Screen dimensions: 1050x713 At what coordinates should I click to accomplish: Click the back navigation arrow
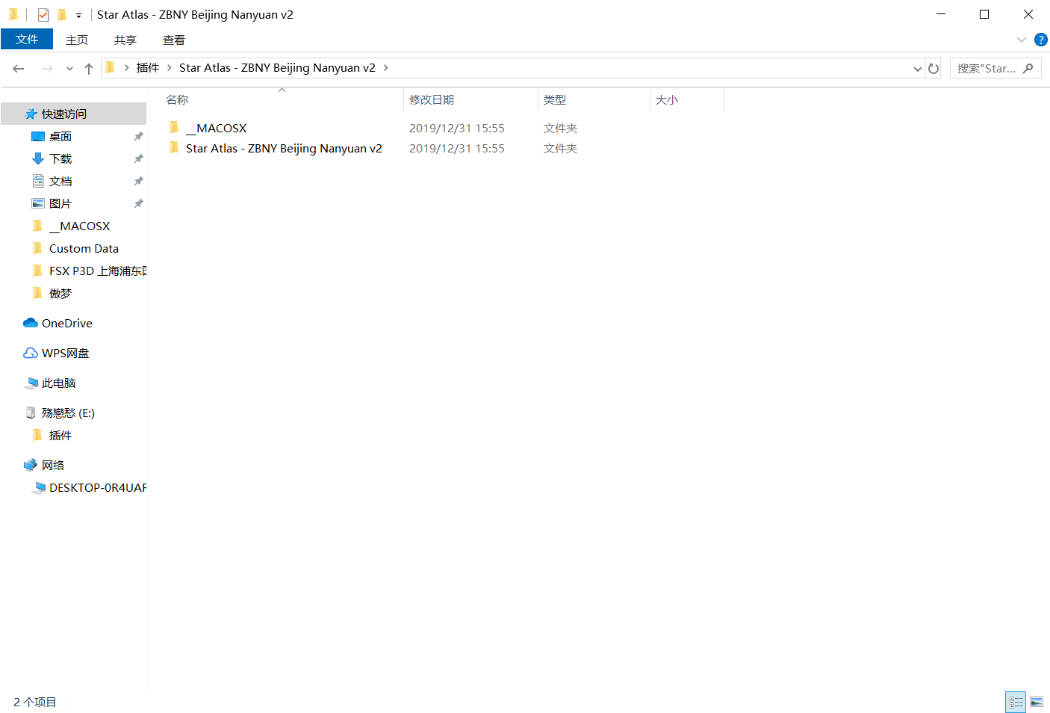[x=19, y=68]
